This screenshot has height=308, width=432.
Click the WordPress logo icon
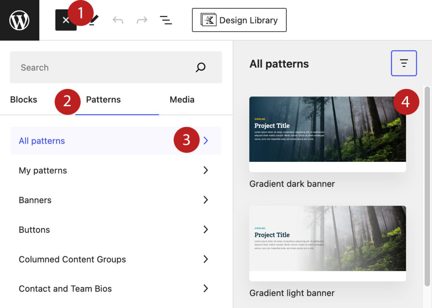click(19, 20)
